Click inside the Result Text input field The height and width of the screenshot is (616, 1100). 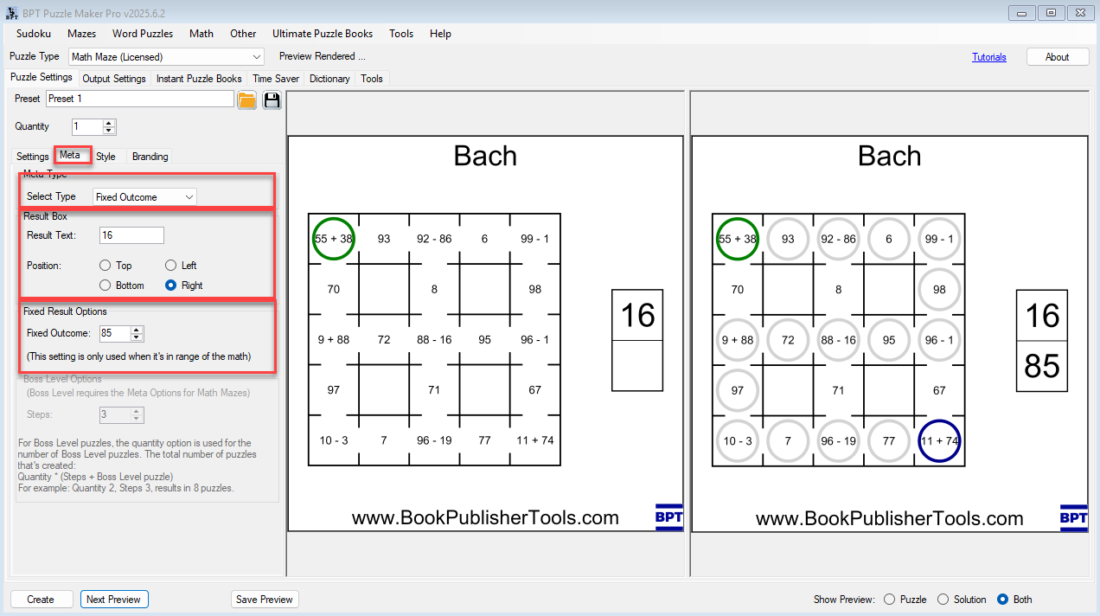pyautogui.click(x=131, y=235)
